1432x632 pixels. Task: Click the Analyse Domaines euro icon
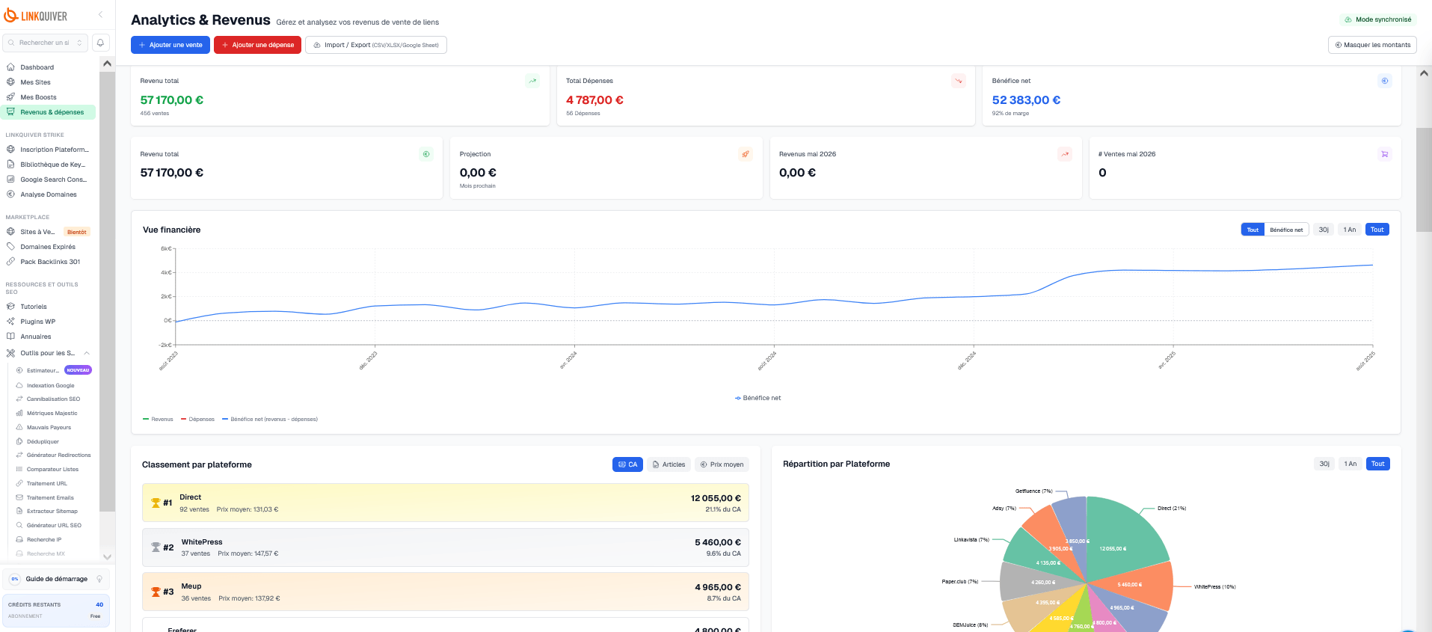(10, 194)
